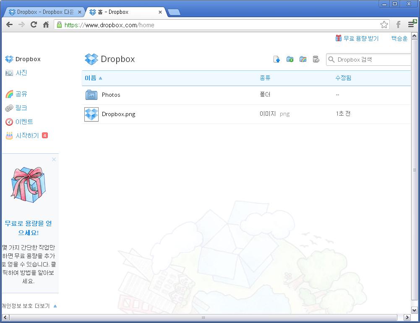Close the free space promo panel

(x=54, y=159)
